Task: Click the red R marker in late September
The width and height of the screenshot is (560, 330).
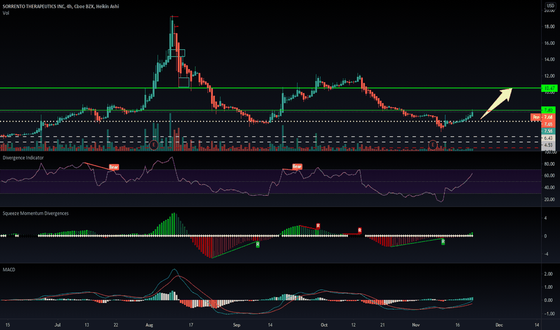Action: click(318, 226)
